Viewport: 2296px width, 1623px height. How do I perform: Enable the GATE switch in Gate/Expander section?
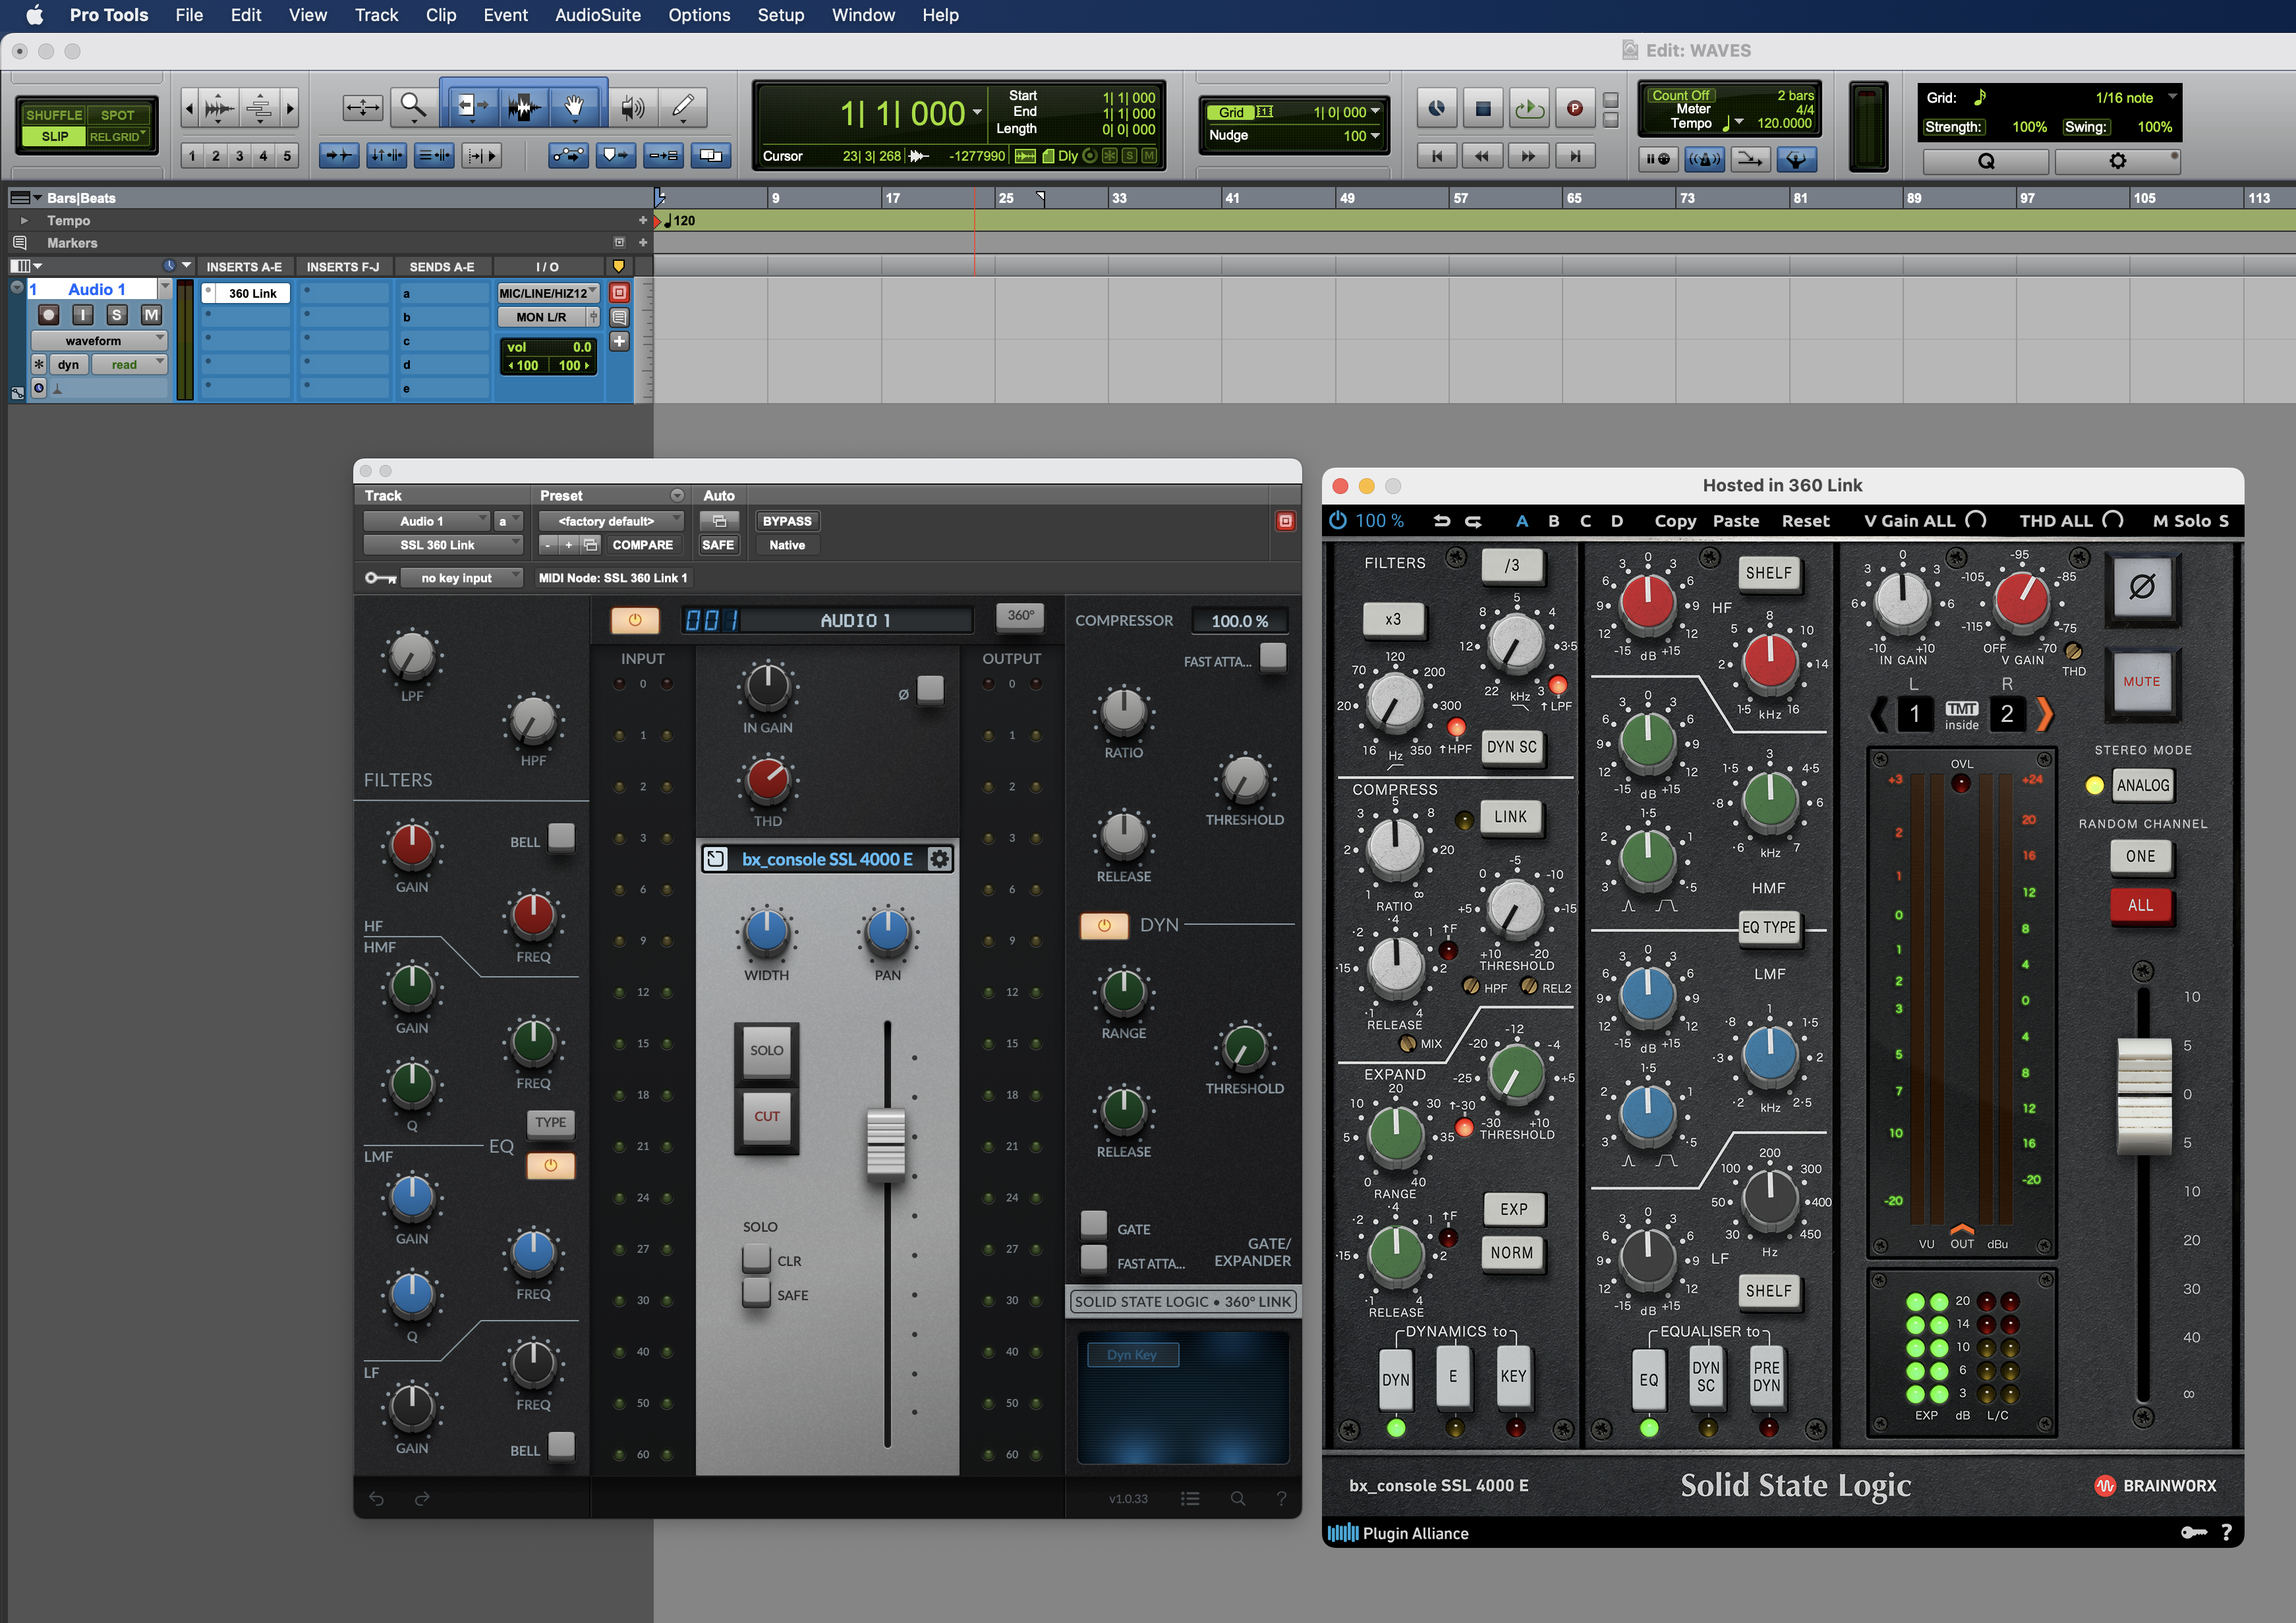point(1094,1224)
